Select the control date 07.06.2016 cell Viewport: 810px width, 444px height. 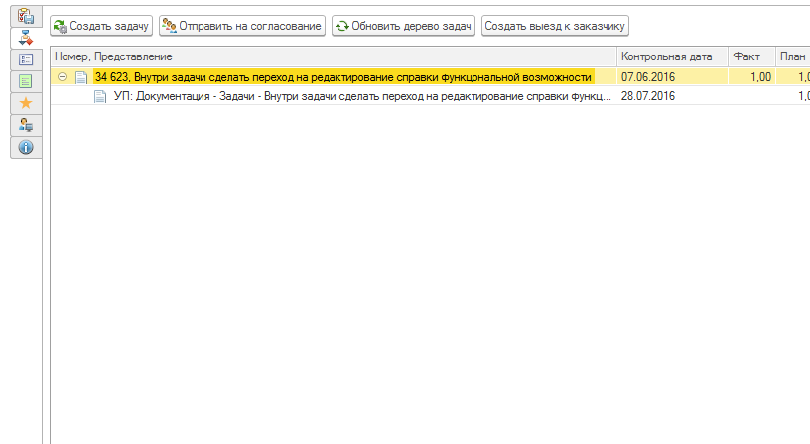click(x=648, y=77)
